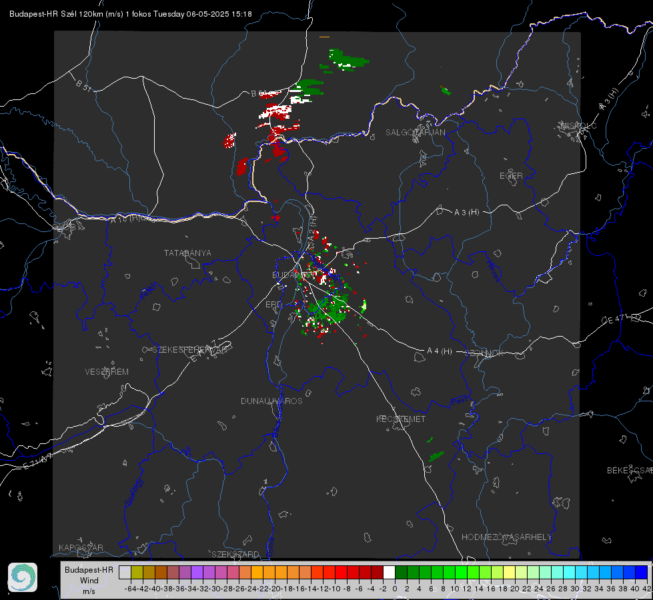Pick the dark red swatch at -2
Image resolution: width=653 pixels, height=600 pixels.
click(x=377, y=572)
